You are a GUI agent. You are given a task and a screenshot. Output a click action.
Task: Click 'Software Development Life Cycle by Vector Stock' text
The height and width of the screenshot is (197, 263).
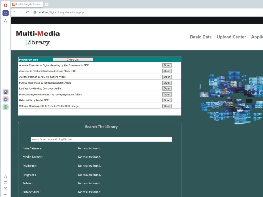(x=45, y=106)
